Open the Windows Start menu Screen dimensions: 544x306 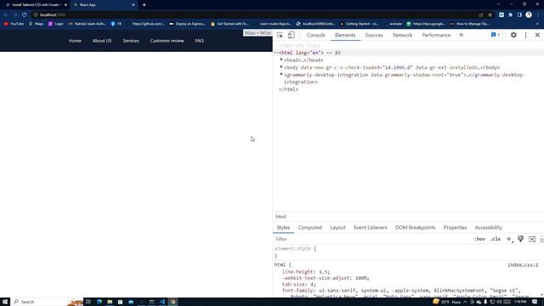[5, 302]
